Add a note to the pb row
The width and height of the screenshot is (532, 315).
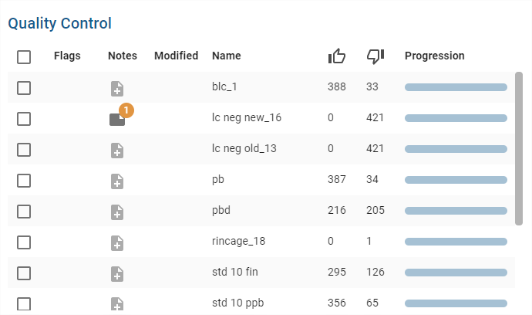pos(117,181)
